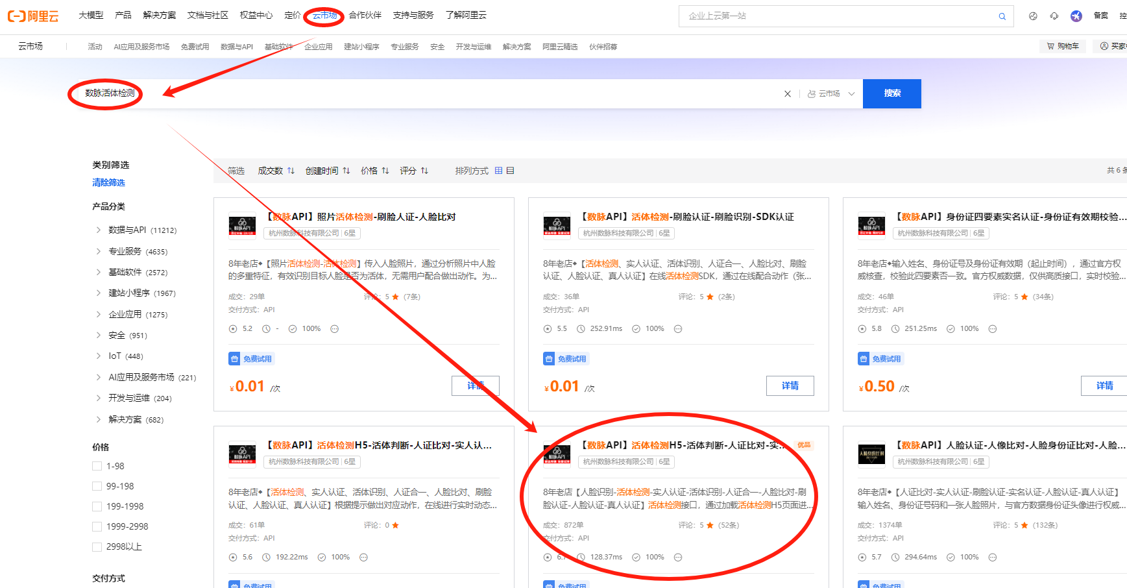Click 免费试用 badge on 刷脸认证 SDK card
Screen dimensions: 1127x588
point(566,359)
